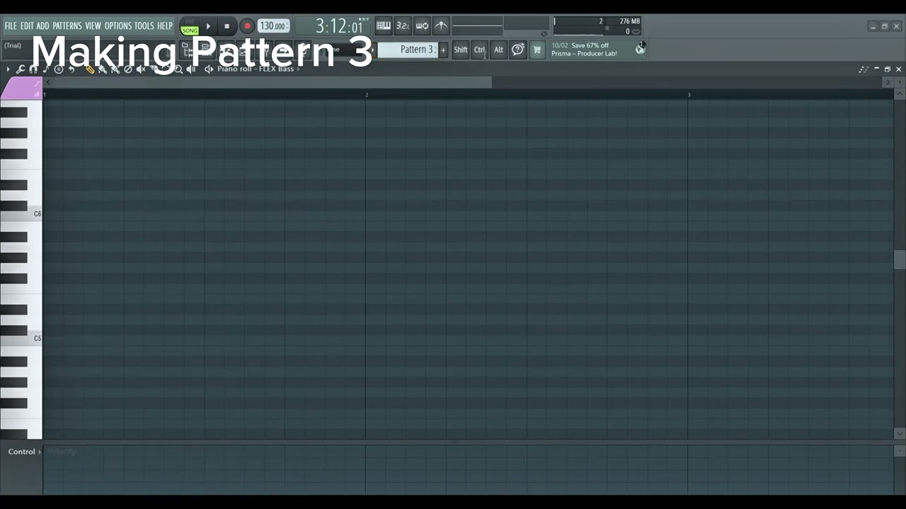Click the pink corner piano roll options box
906x509 pixels.
click(21, 88)
